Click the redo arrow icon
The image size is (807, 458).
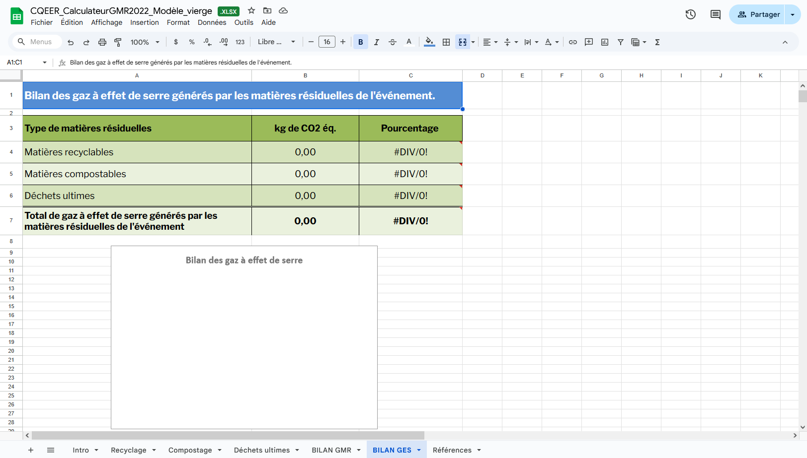tap(86, 42)
